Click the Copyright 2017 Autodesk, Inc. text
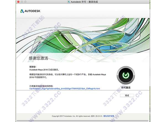 click(71, 116)
